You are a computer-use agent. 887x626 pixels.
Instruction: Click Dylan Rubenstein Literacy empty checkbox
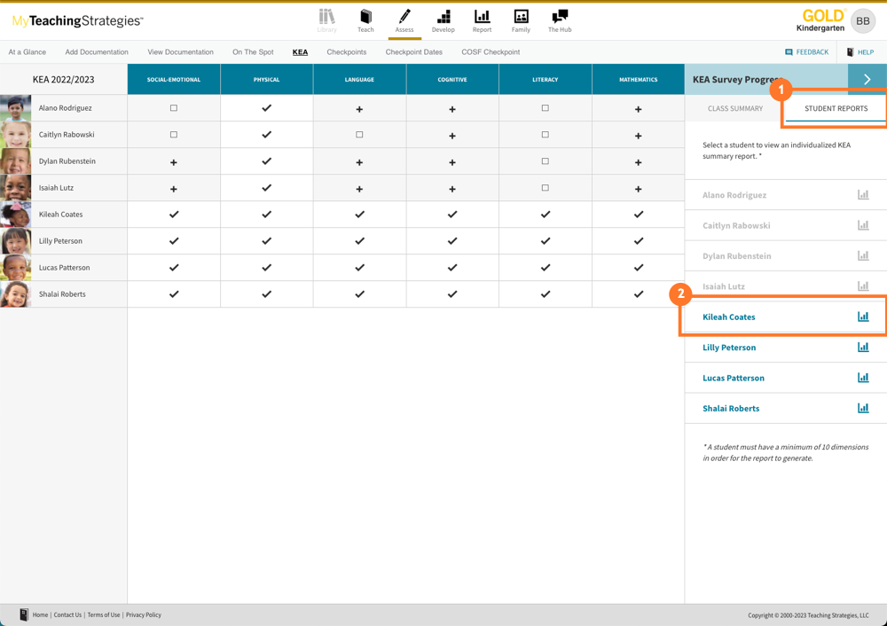coord(546,161)
